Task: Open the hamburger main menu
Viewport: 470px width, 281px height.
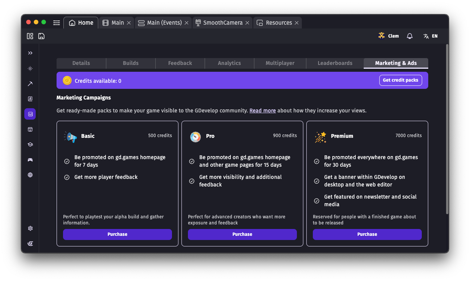Action: point(57,23)
